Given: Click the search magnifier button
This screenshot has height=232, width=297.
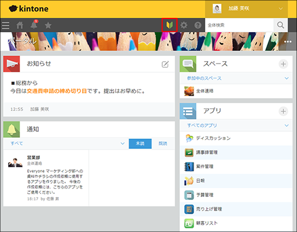Looking at the screenshot, I should (280, 25).
